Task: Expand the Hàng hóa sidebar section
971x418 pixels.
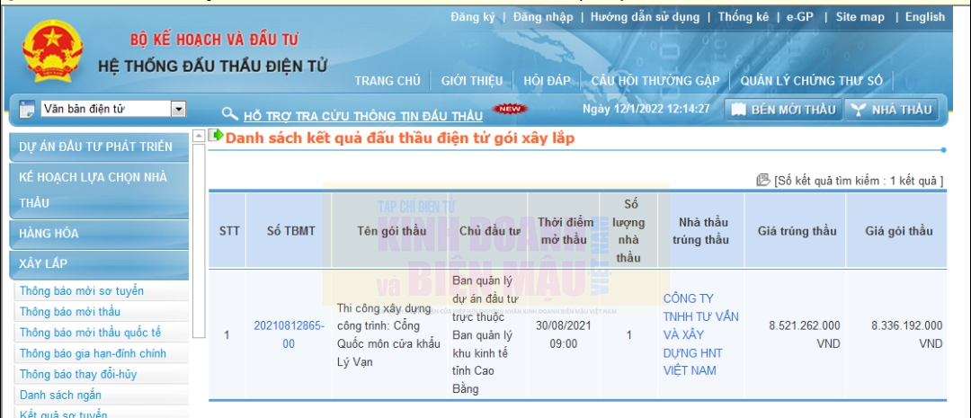Action: tap(49, 233)
